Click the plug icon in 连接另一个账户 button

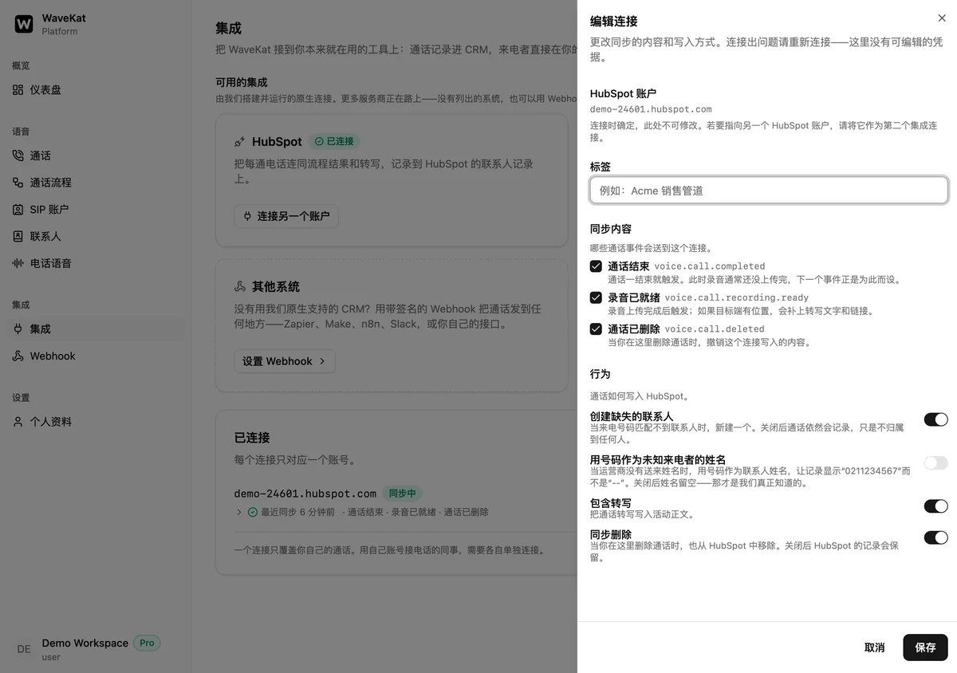pyautogui.click(x=247, y=216)
